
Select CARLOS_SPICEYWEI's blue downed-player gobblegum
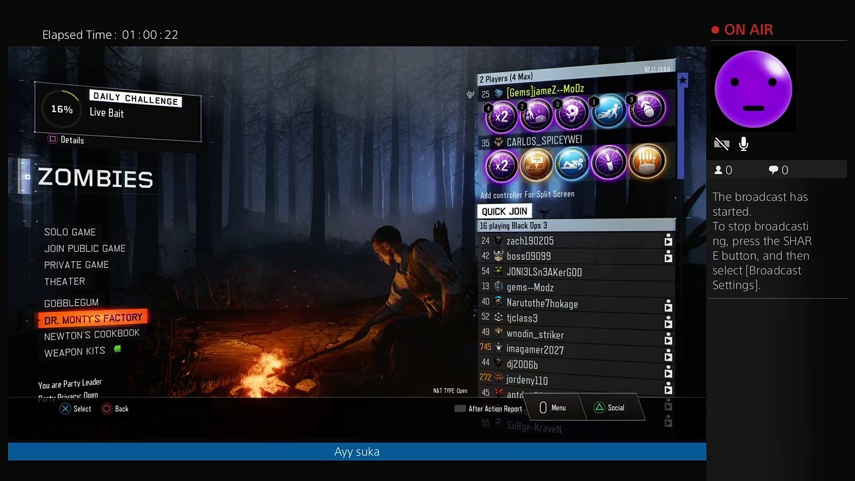(572, 163)
